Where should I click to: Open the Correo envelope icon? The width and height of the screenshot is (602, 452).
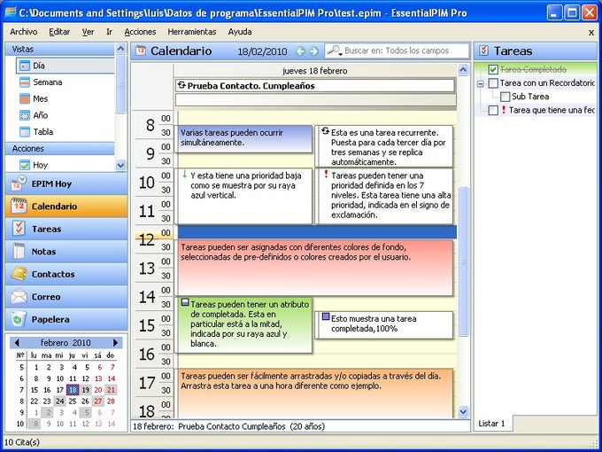pyautogui.click(x=19, y=297)
